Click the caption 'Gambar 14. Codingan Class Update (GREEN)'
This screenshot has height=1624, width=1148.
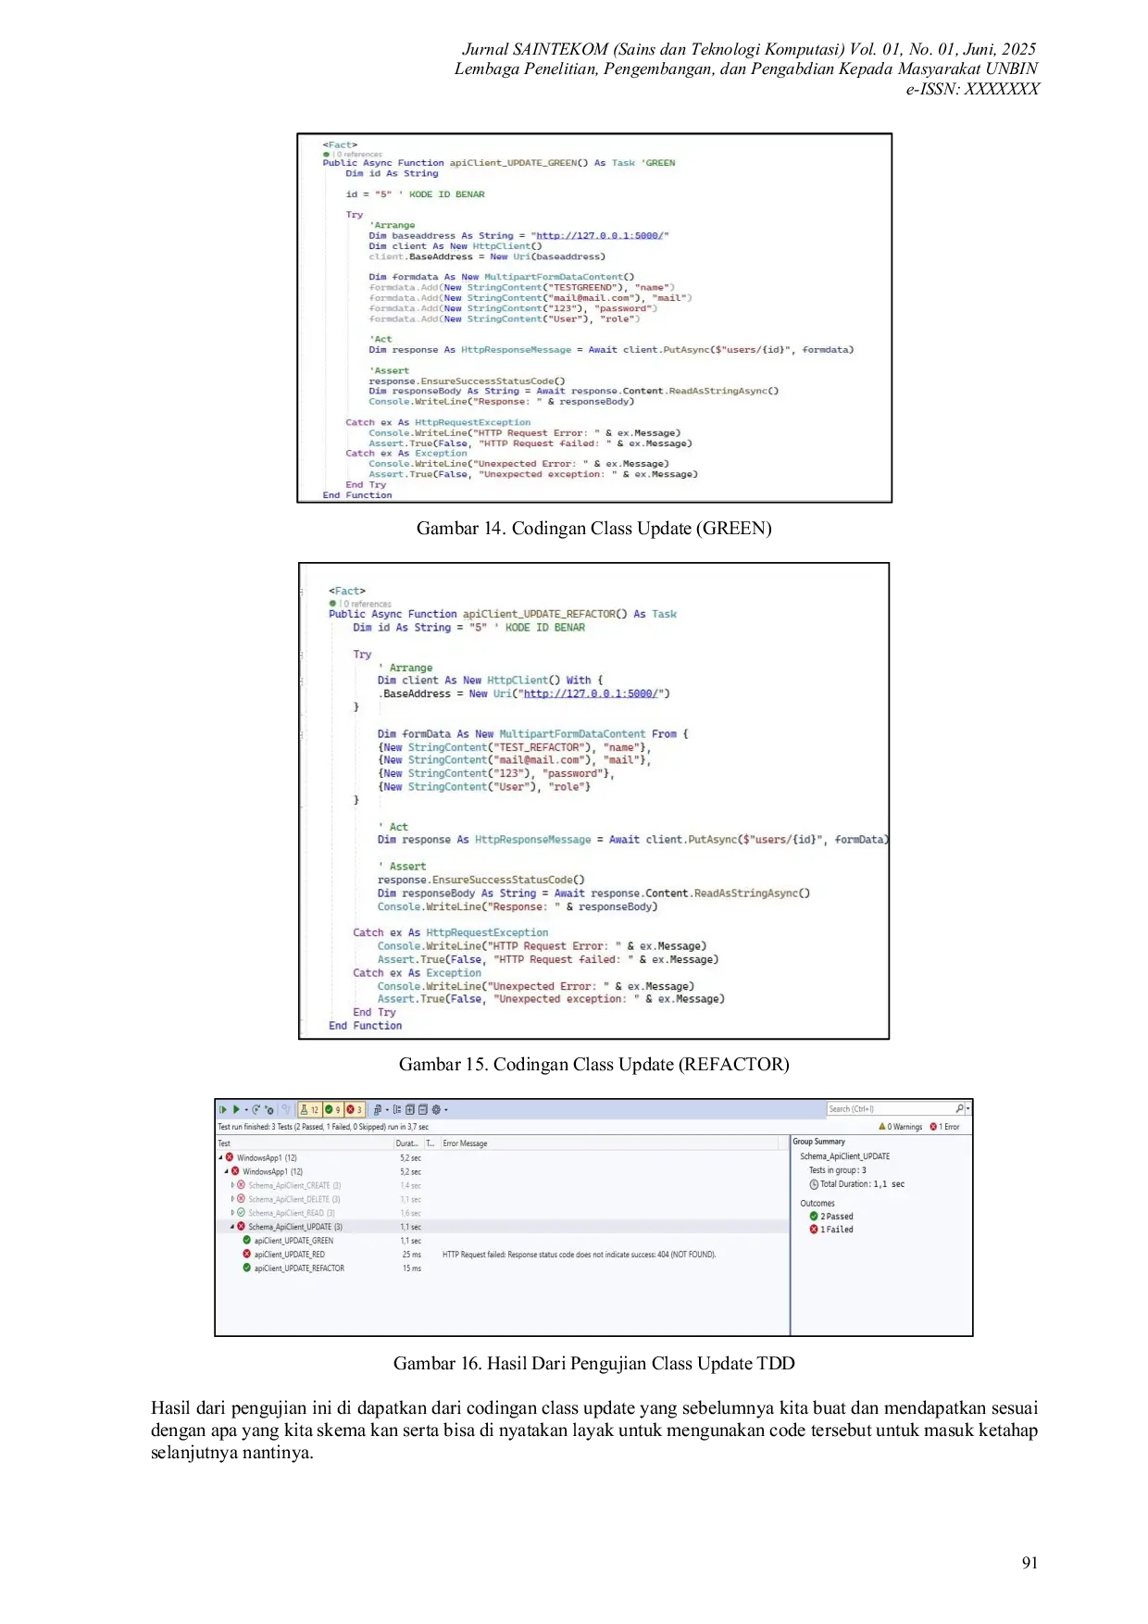[x=593, y=529]
